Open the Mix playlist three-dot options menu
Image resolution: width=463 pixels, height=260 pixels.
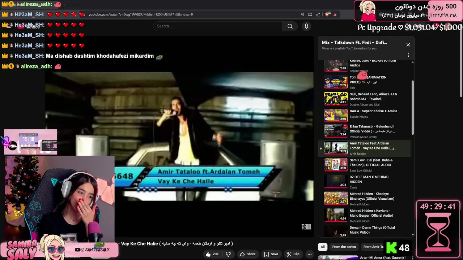tap(408, 55)
